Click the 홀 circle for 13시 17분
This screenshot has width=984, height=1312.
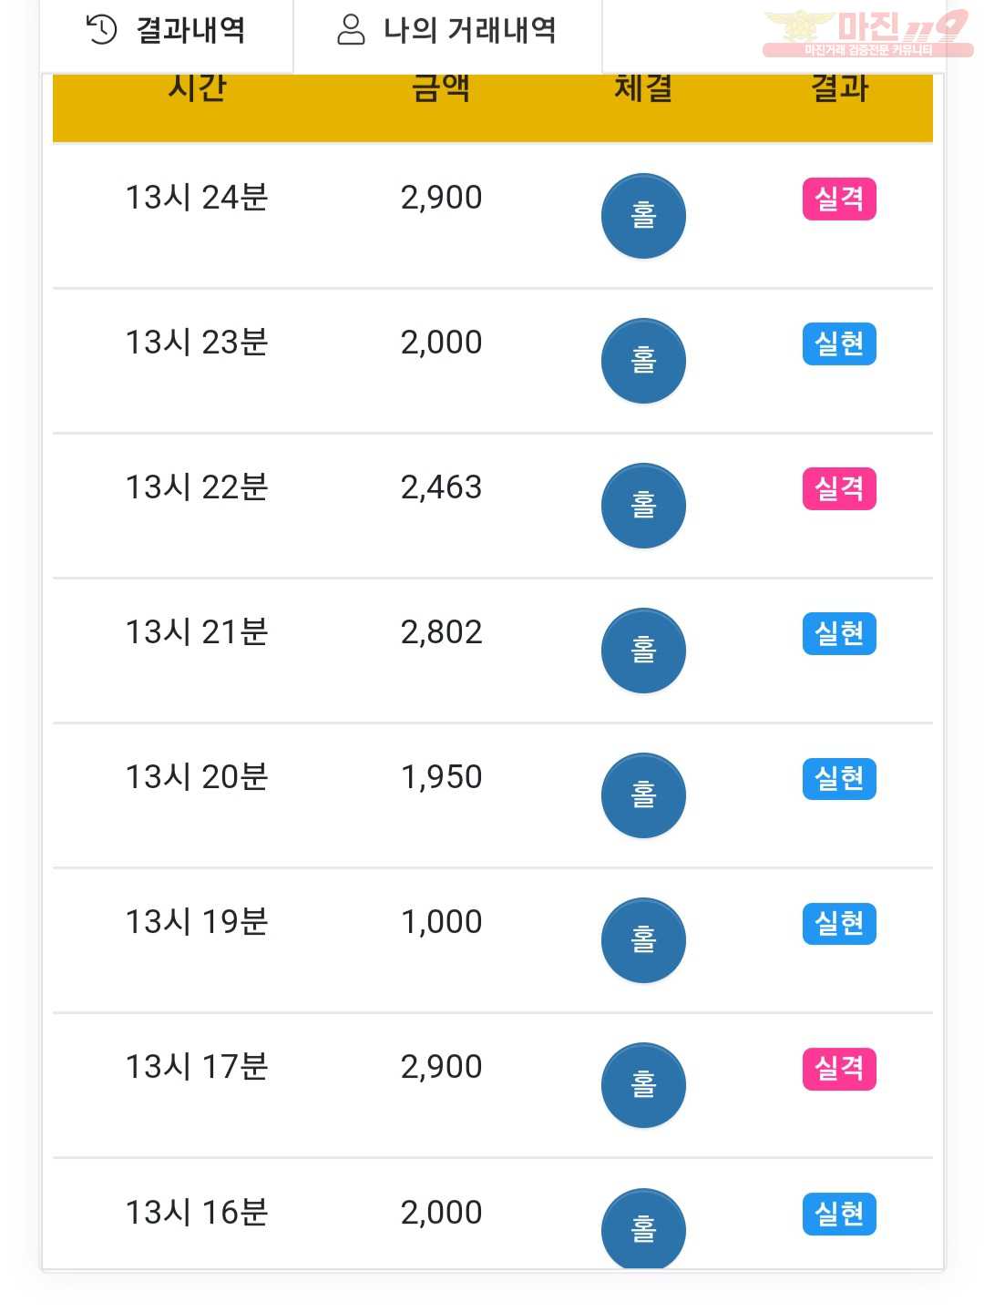(x=643, y=1085)
